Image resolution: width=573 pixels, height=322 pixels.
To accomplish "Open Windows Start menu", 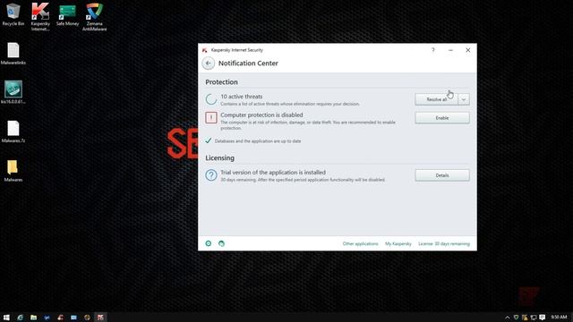I will coord(6,318).
